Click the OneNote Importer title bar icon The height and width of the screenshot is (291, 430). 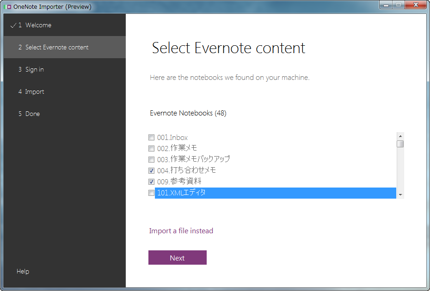[x=8, y=6]
